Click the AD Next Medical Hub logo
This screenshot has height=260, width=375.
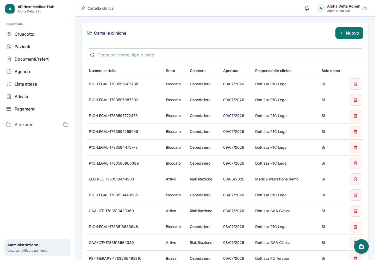coord(10,9)
